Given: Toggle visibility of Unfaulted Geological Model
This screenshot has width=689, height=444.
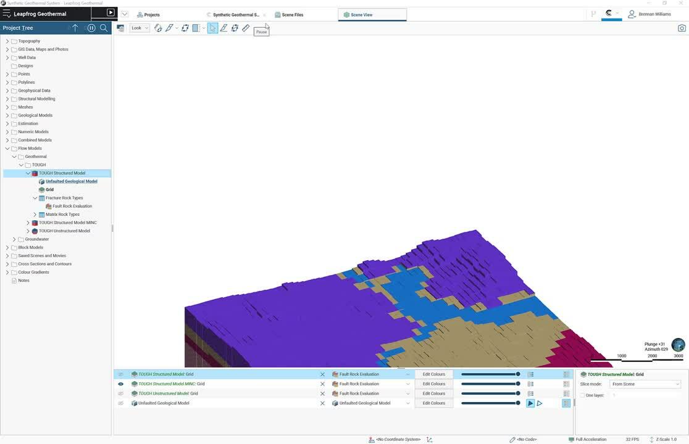Looking at the screenshot, I should tap(121, 403).
